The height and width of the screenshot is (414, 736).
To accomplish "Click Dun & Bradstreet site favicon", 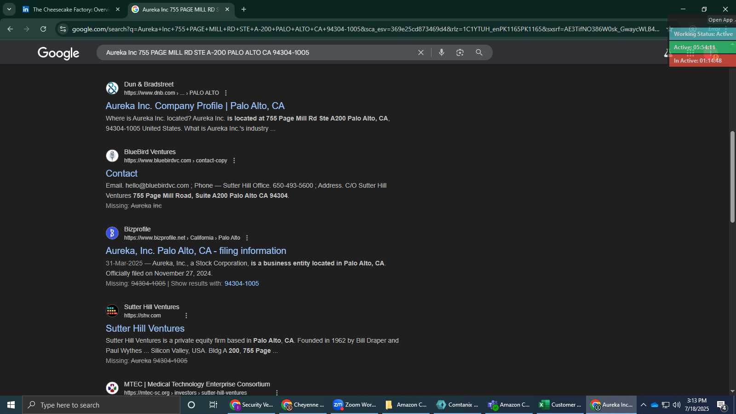I will click(x=112, y=88).
